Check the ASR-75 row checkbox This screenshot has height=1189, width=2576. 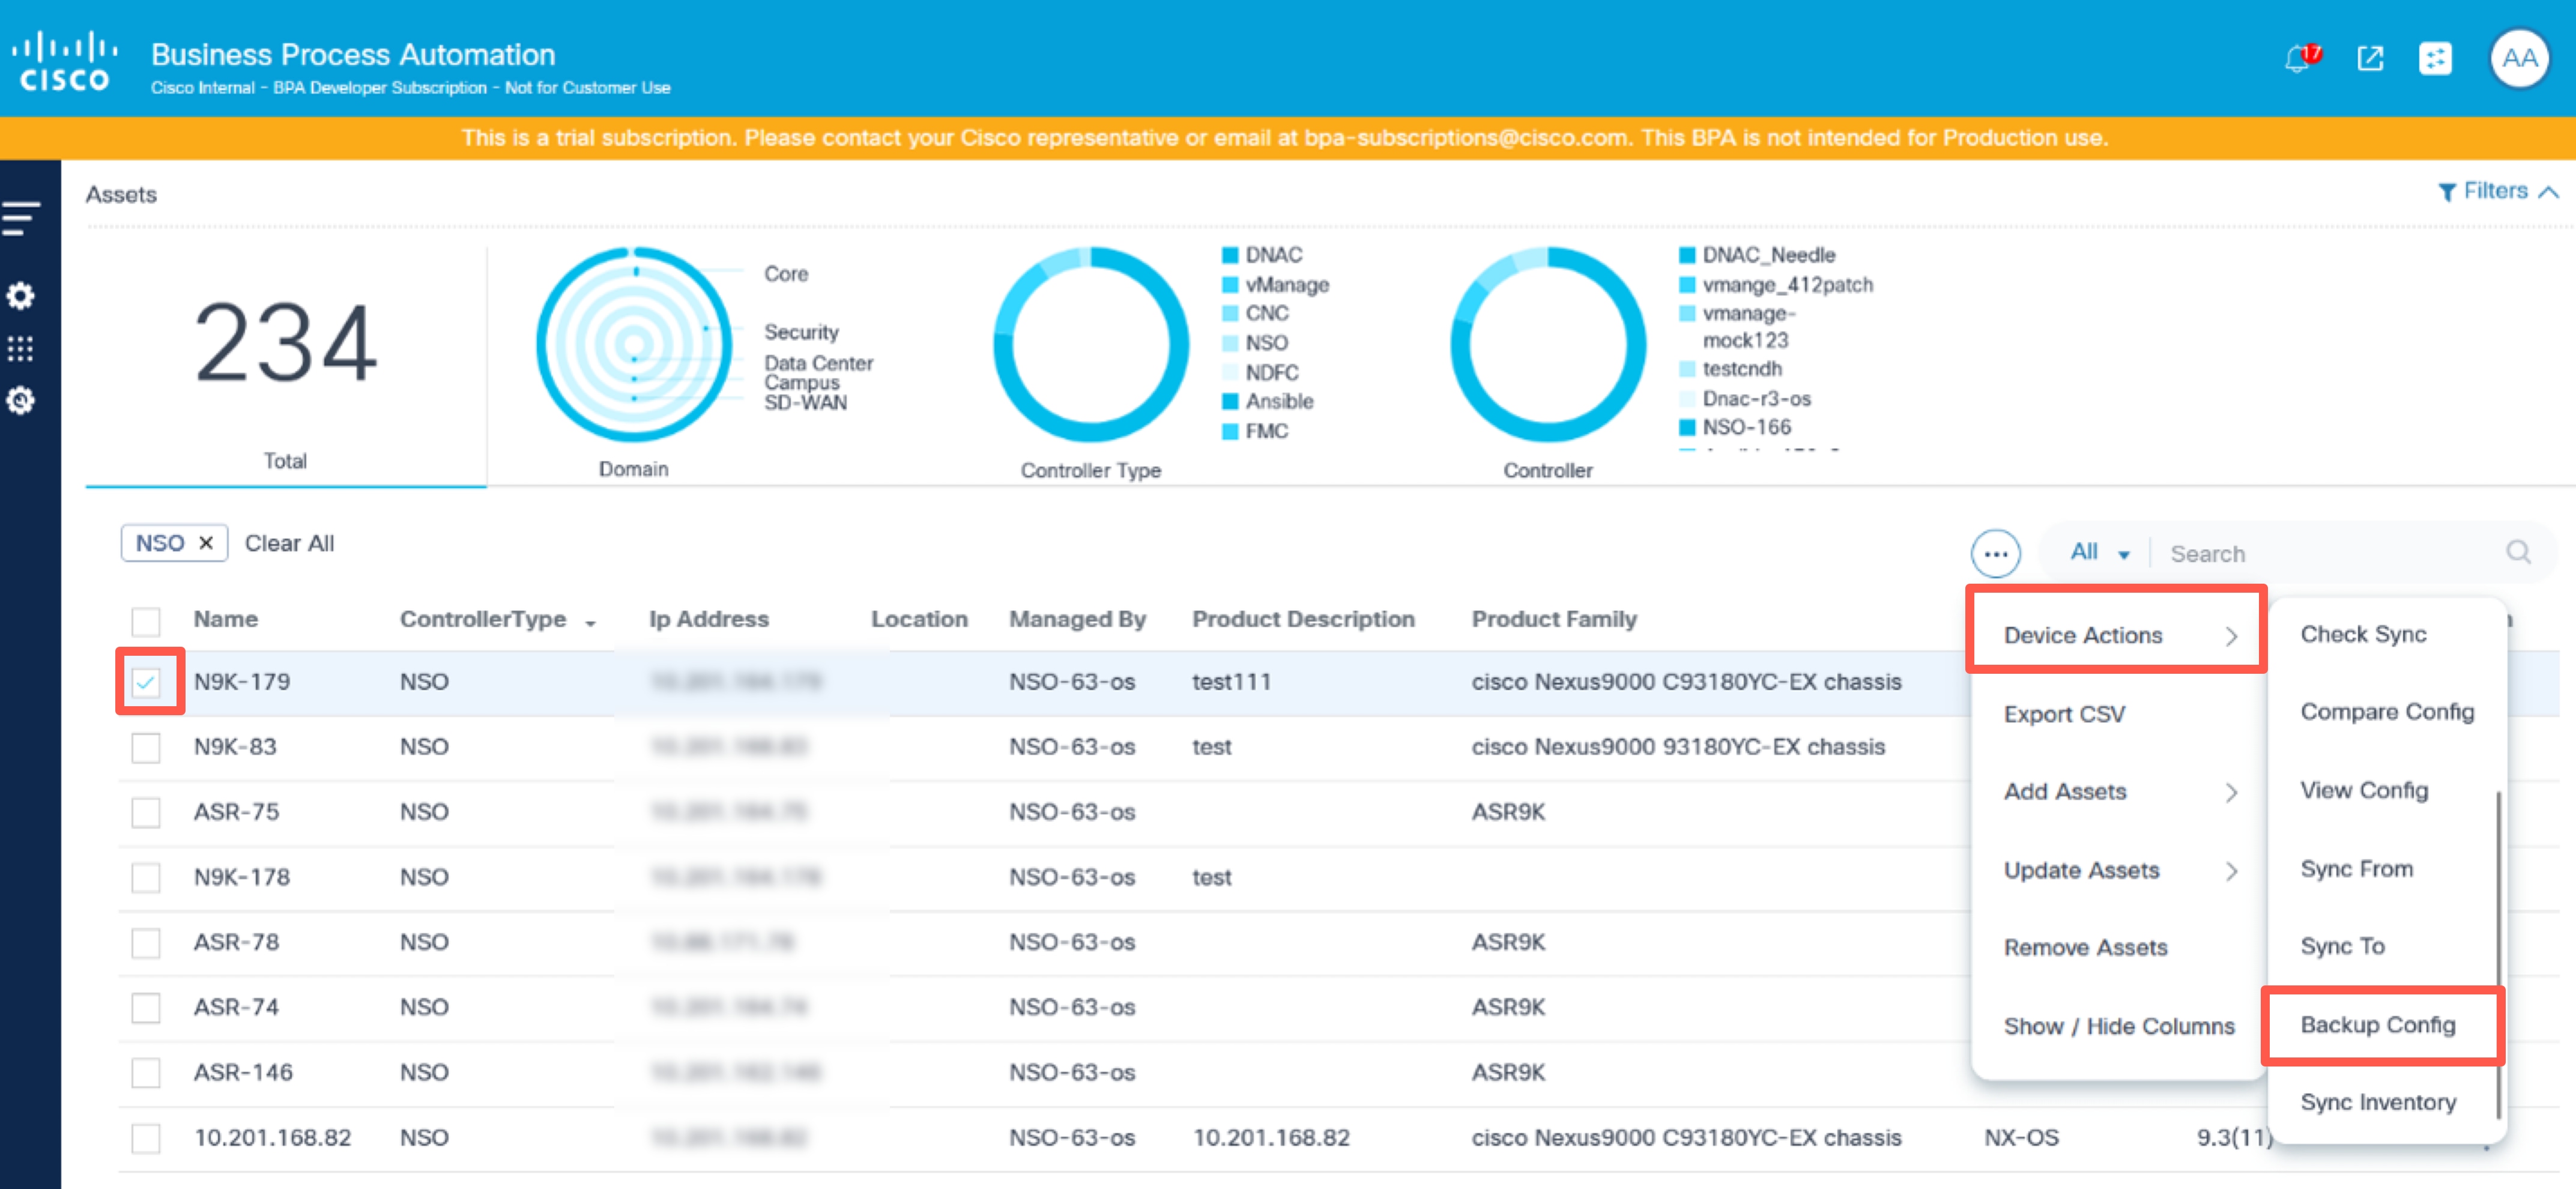[146, 812]
